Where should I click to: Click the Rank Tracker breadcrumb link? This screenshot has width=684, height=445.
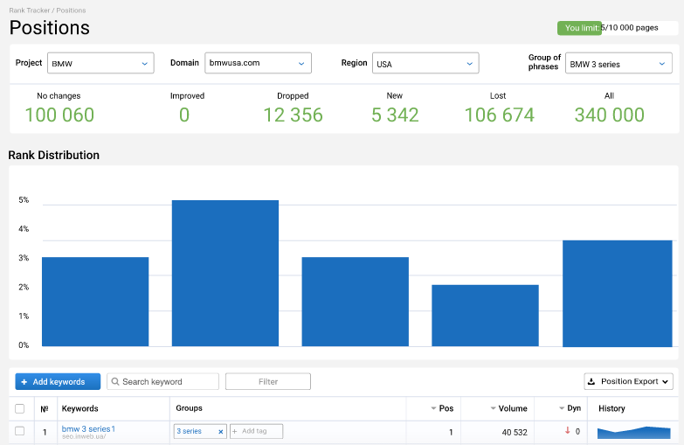29,10
